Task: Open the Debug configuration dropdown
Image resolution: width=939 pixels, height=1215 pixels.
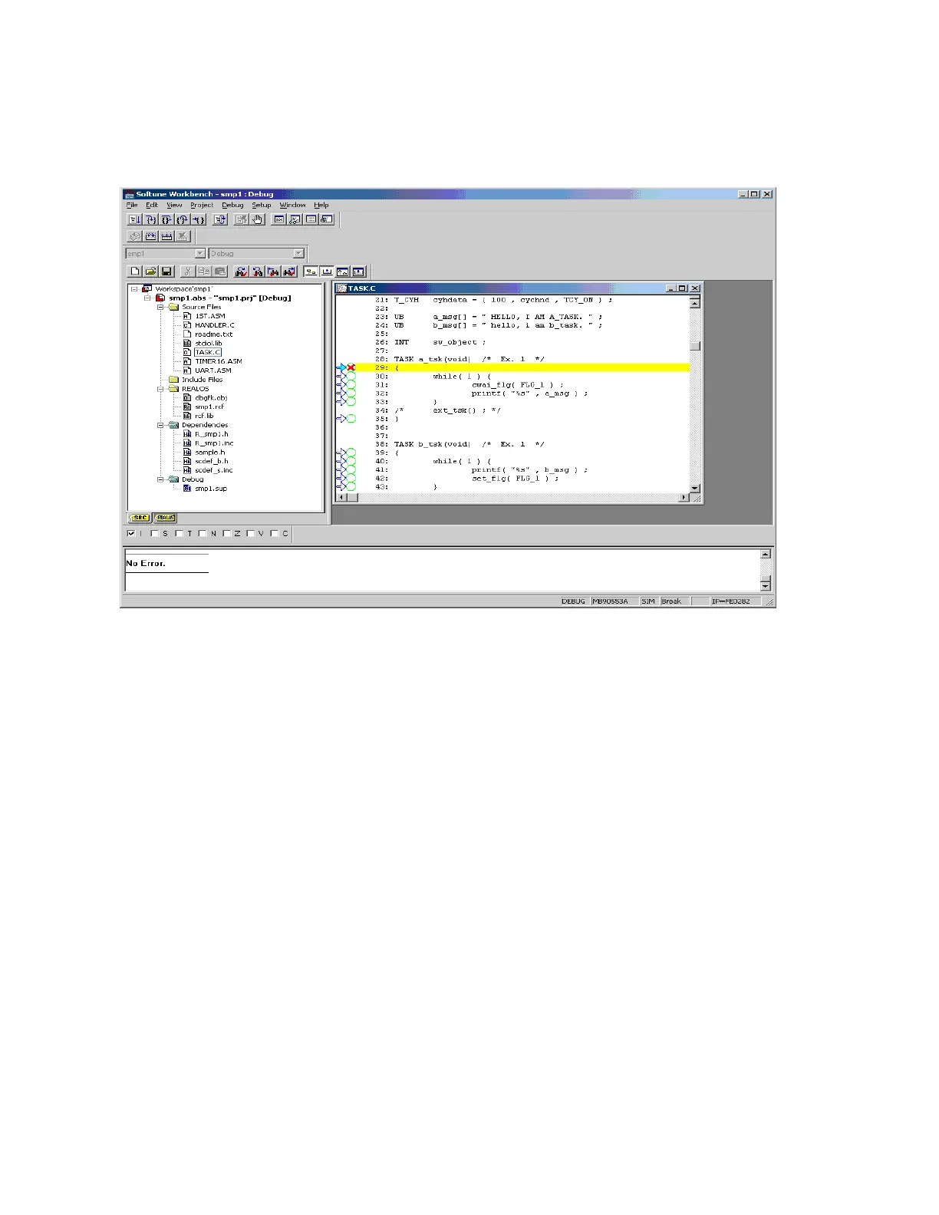Action: pyautogui.click(x=299, y=253)
